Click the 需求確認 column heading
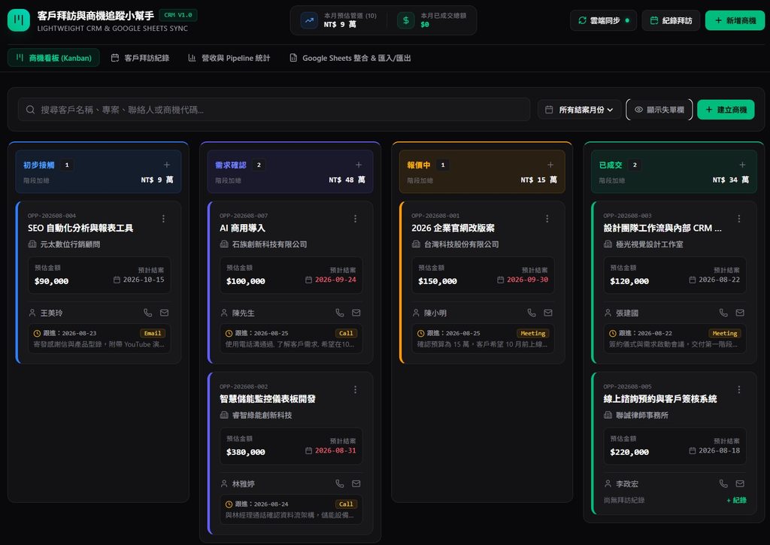Viewport: 770px width, 545px height. tap(231, 165)
